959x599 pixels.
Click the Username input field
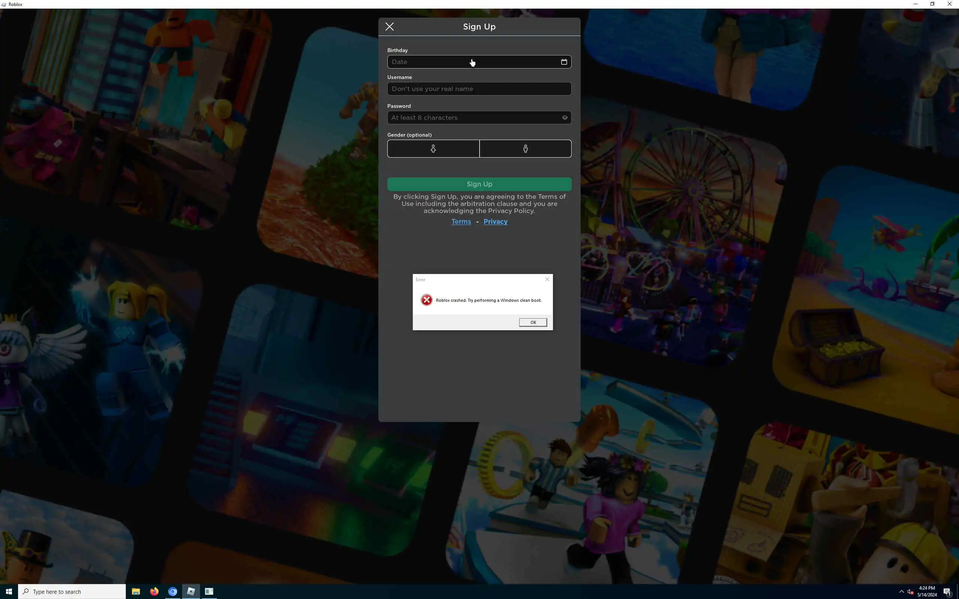pos(479,89)
